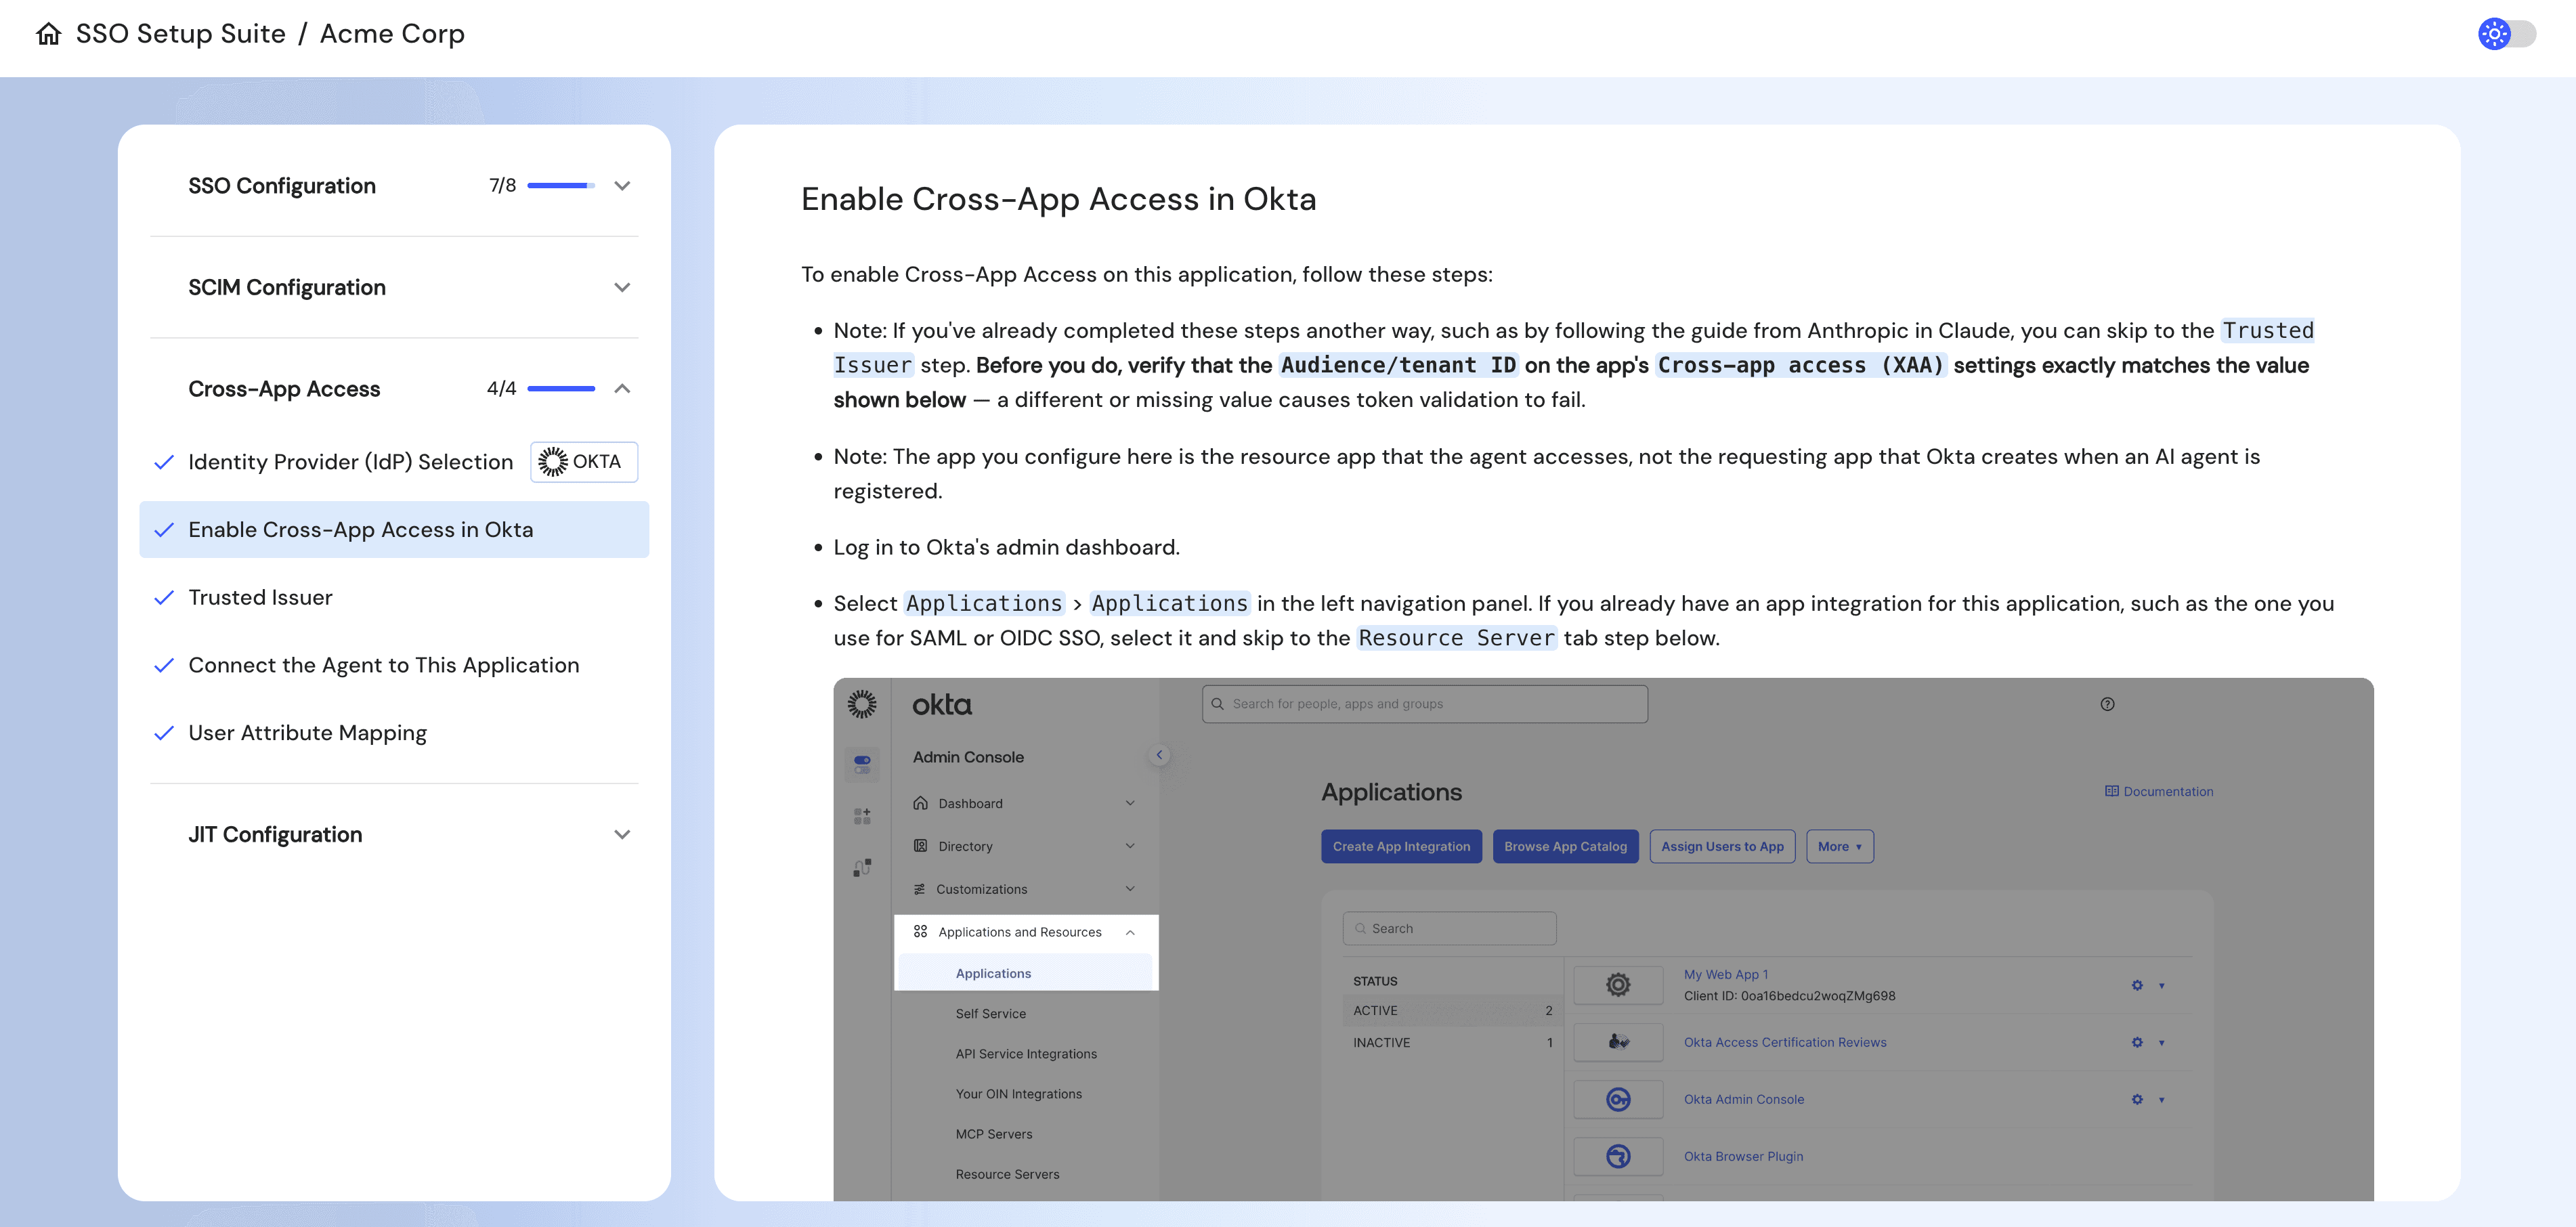The height and width of the screenshot is (1227, 2576).
Task: Select the OKTA identity provider badge
Action: pyautogui.click(x=584, y=462)
